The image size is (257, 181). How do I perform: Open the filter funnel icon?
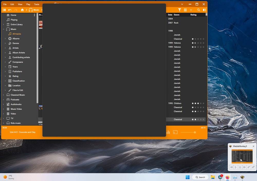(x=180, y=10)
